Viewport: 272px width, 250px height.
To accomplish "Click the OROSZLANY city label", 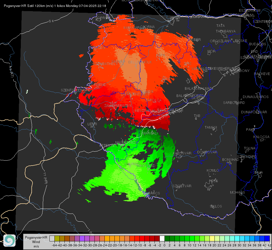I will click(x=221, y=41).
